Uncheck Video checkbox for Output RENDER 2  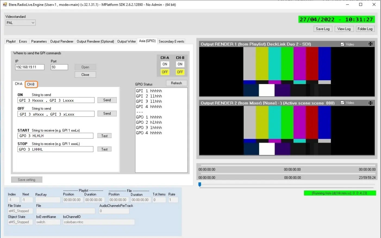pos(342,103)
